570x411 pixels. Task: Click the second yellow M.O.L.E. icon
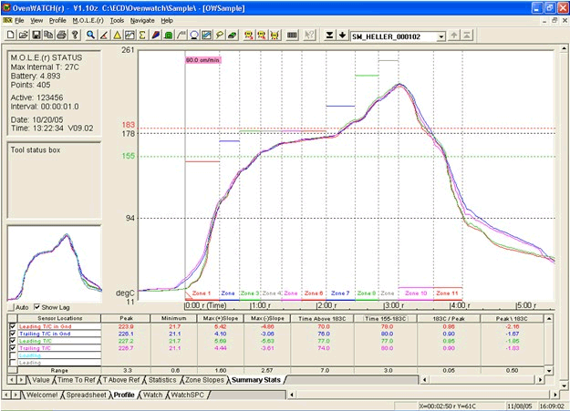point(262,35)
